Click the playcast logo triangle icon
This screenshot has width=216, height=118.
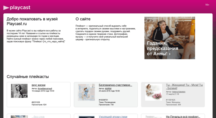6,8
